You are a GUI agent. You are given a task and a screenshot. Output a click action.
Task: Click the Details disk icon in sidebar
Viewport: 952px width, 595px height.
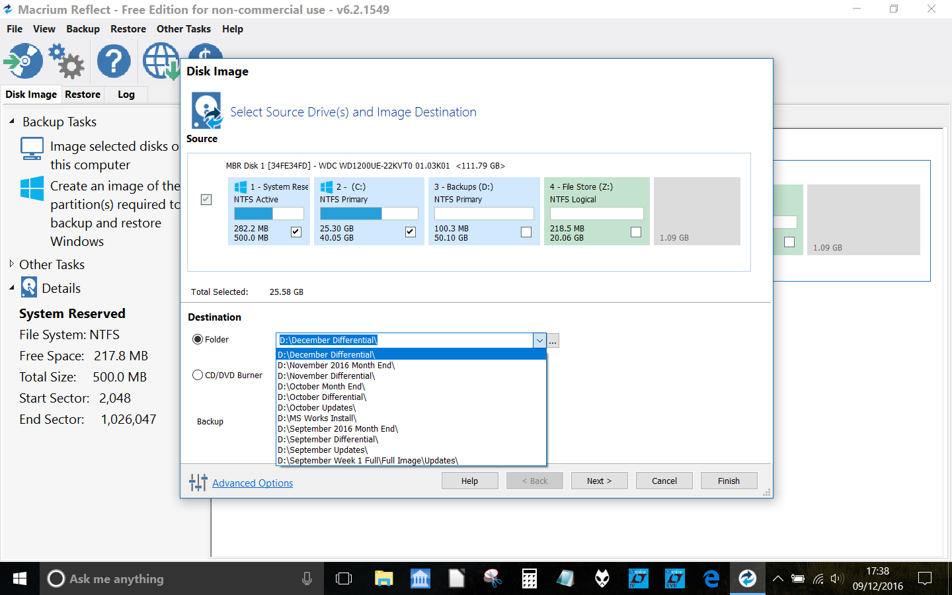click(29, 288)
